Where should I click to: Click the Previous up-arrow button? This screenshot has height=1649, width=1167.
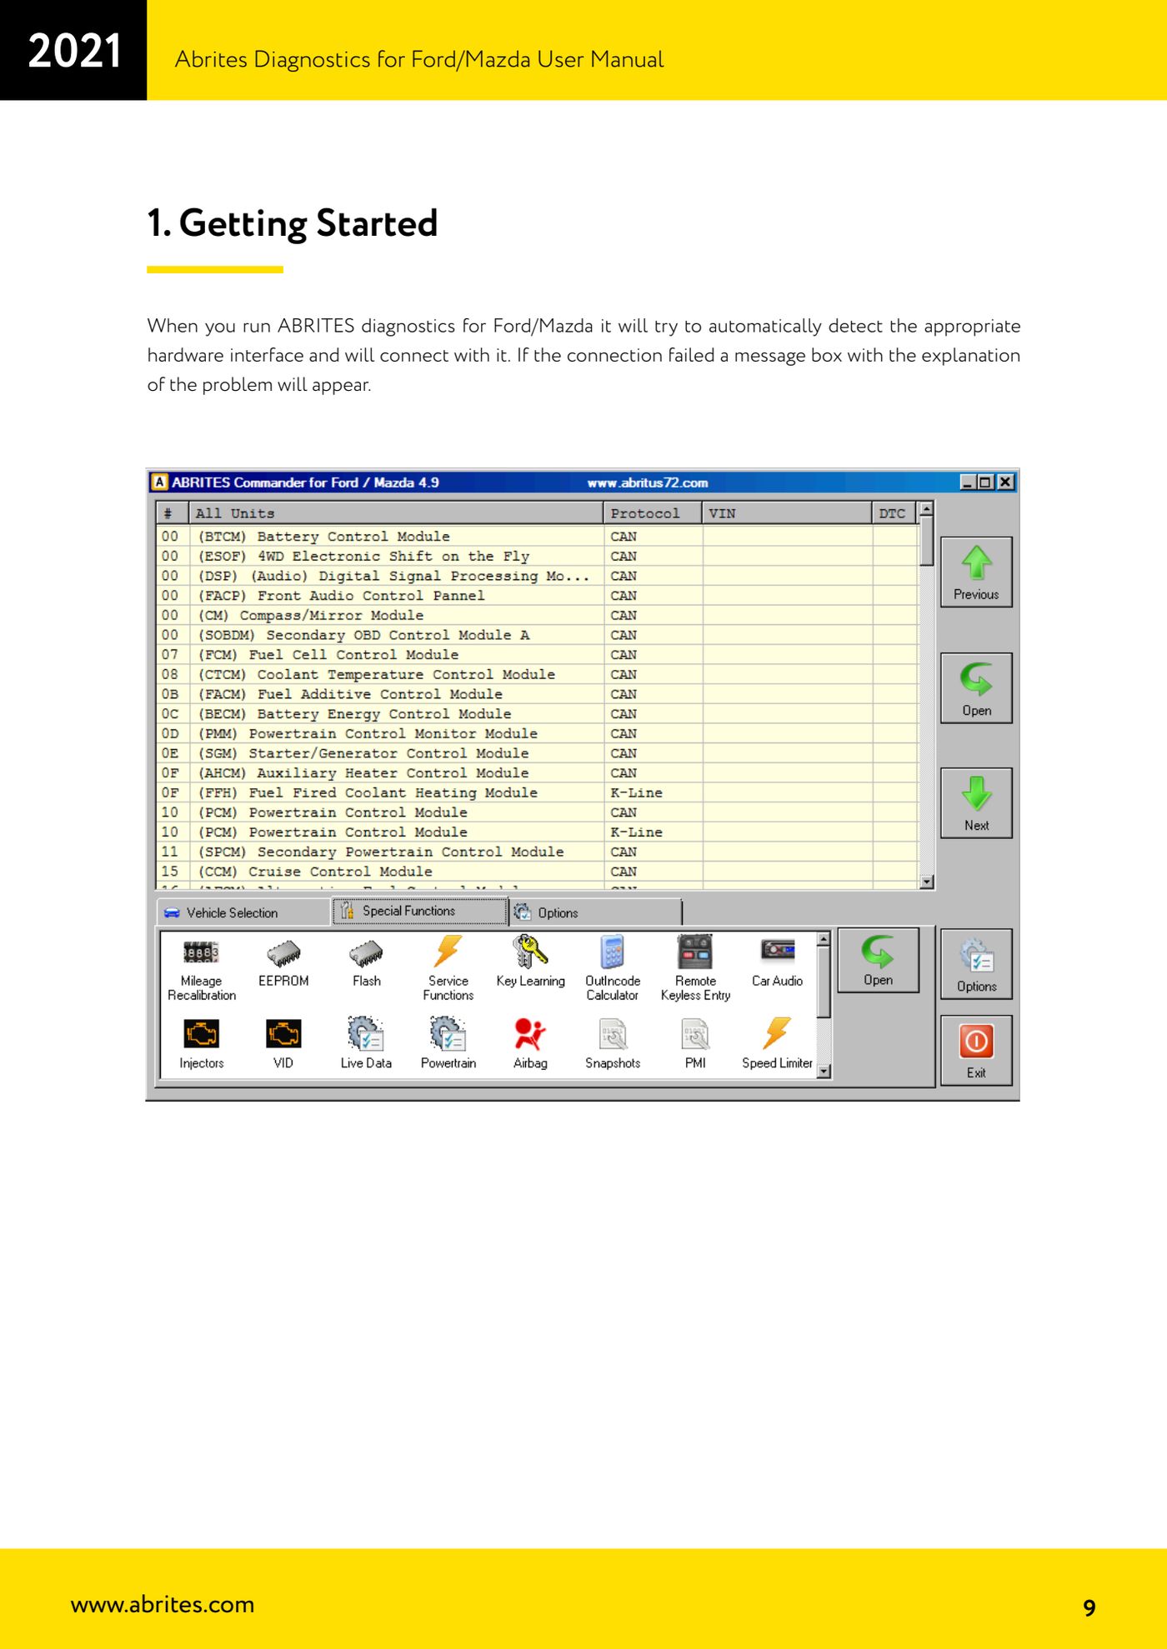tap(976, 572)
